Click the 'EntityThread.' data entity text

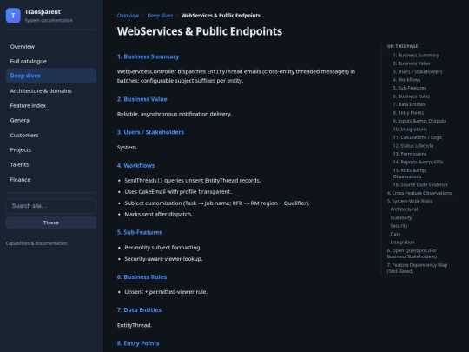(135, 325)
